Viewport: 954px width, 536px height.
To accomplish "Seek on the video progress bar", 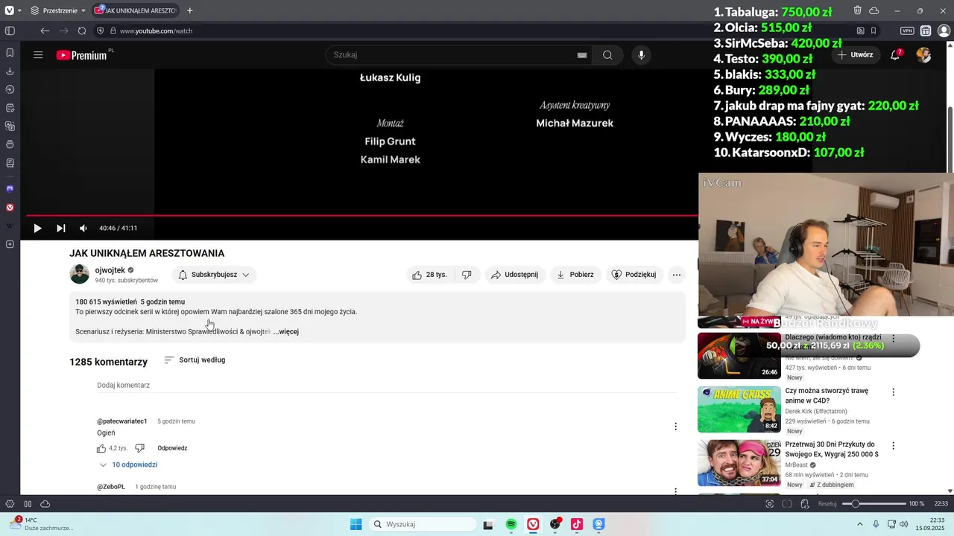I will (x=361, y=216).
